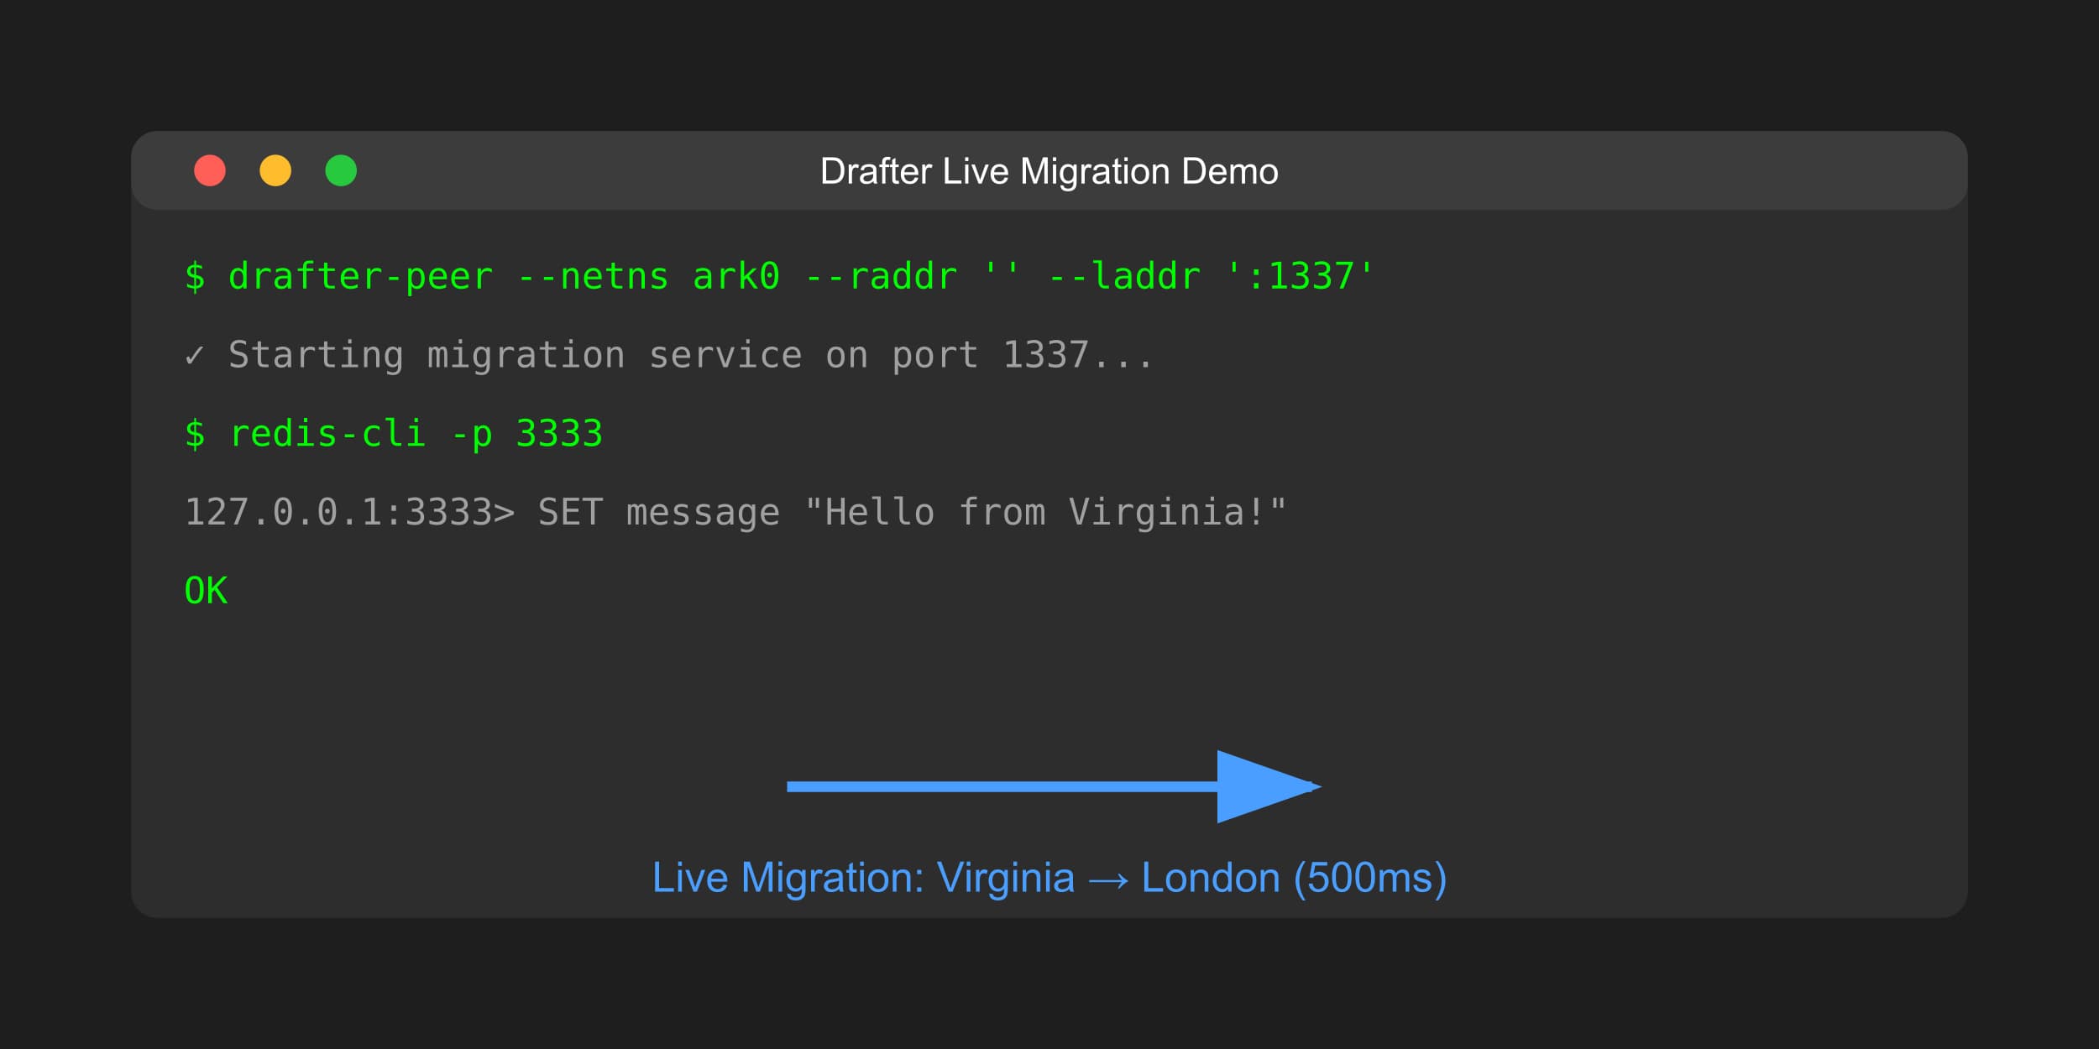The image size is (2099, 1049).
Task: Click the ':1337' local address value
Action: tap(1300, 277)
